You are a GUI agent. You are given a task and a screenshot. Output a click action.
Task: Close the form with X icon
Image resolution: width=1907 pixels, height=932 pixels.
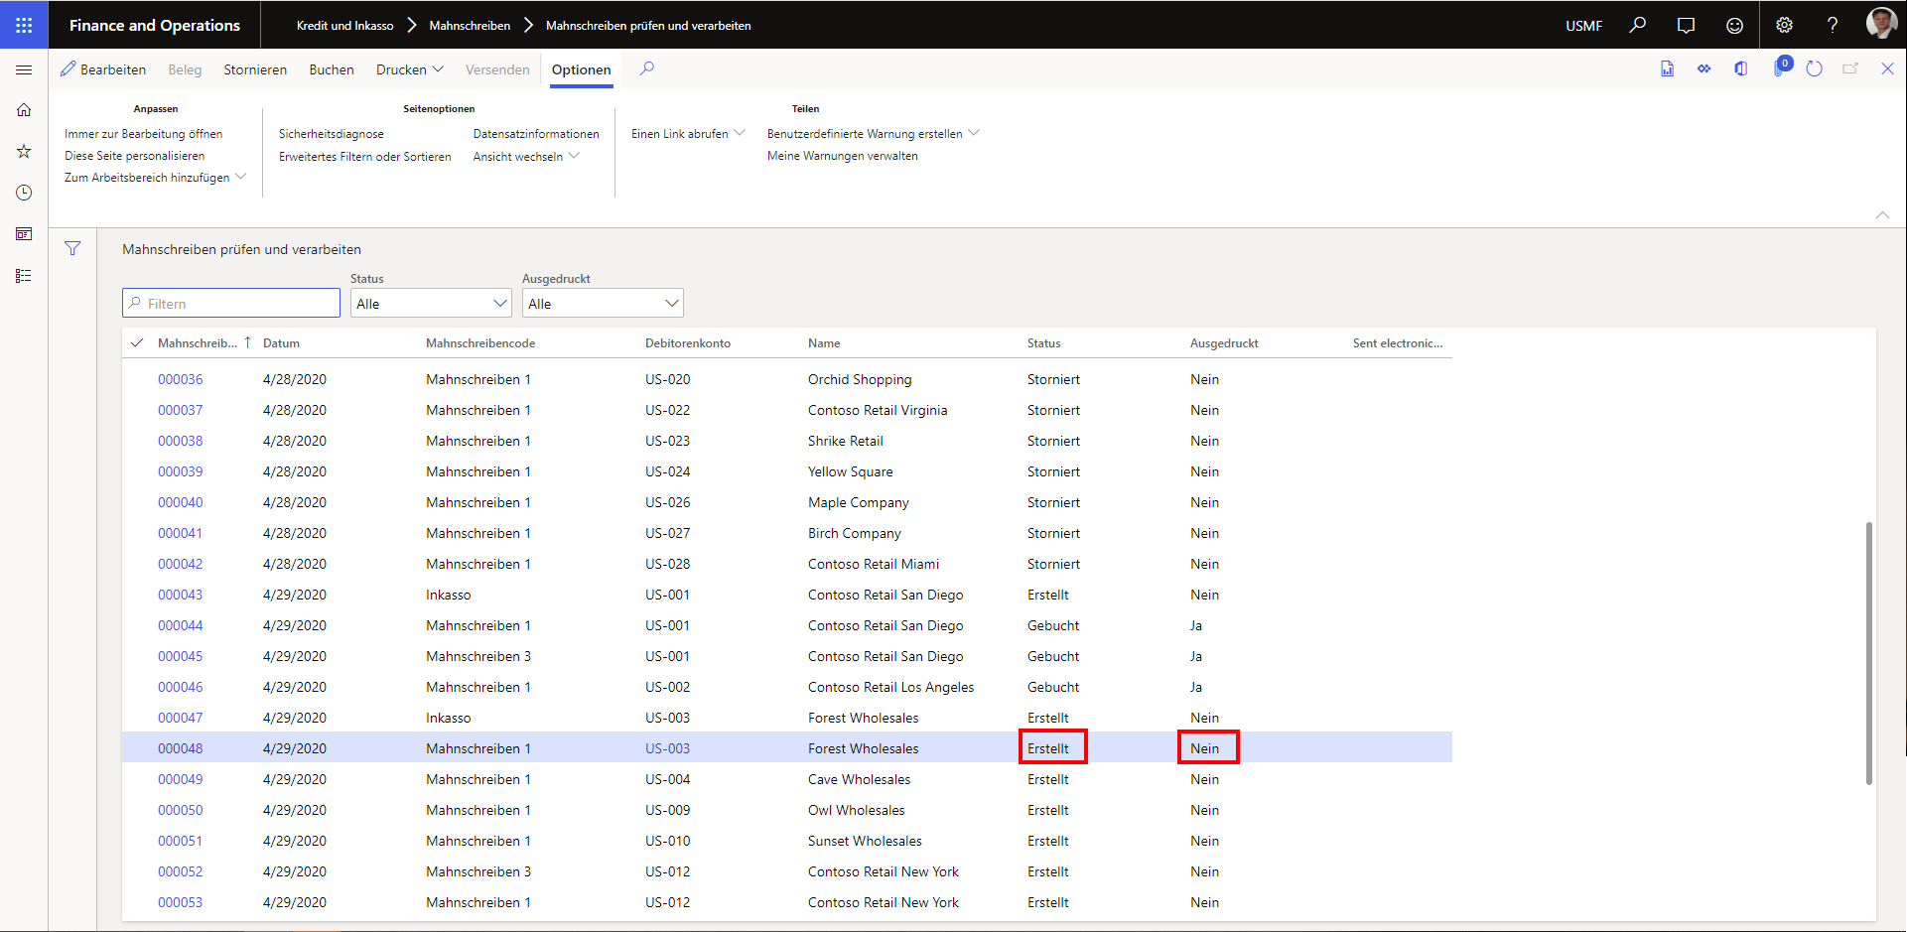(x=1887, y=68)
